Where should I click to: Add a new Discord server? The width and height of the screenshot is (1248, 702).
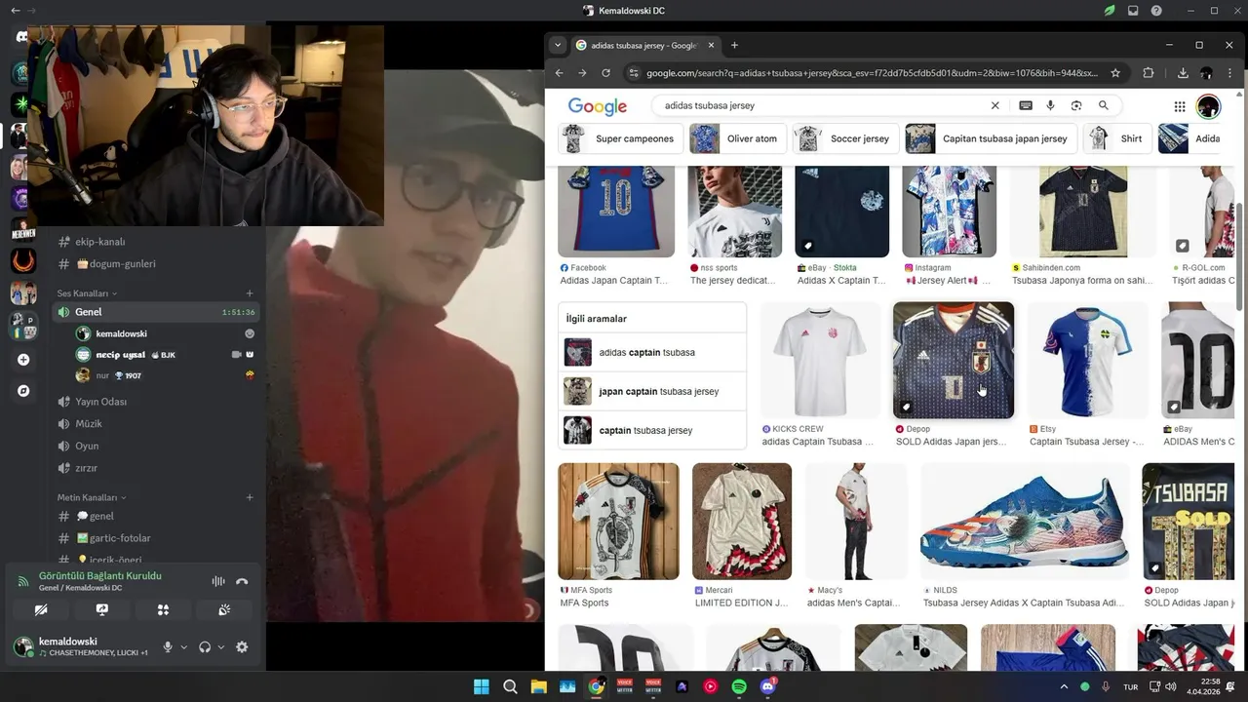tap(23, 360)
